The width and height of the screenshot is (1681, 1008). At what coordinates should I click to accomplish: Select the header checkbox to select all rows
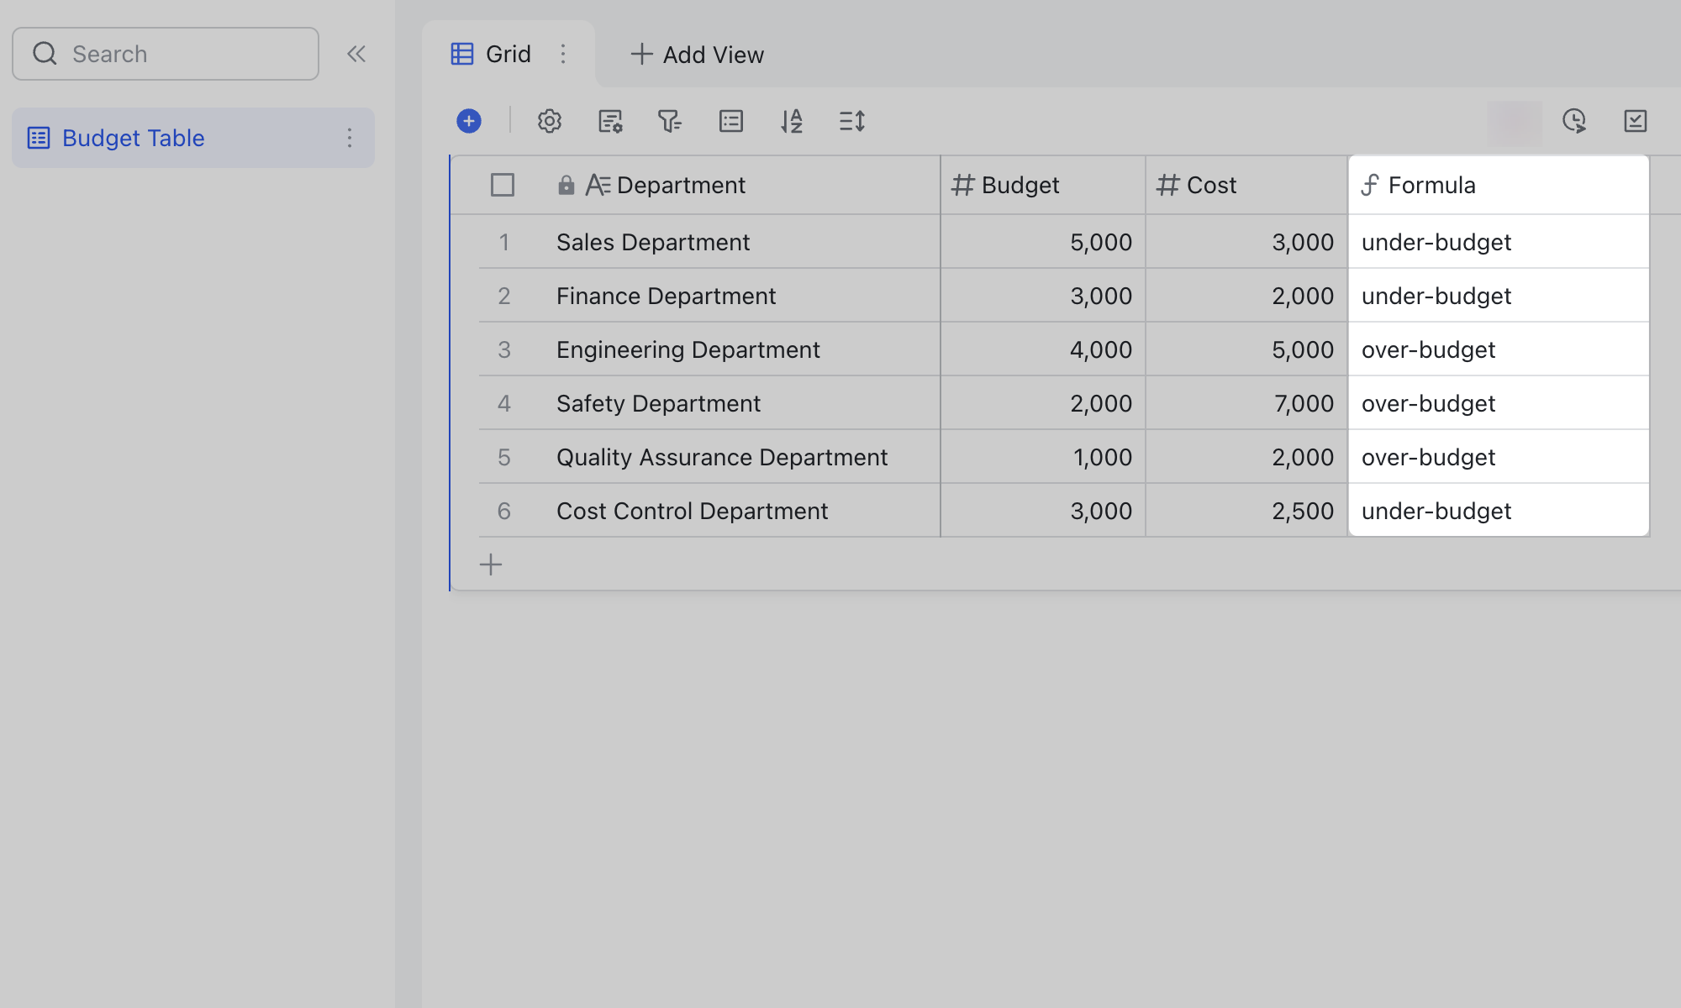pyautogui.click(x=503, y=184)
